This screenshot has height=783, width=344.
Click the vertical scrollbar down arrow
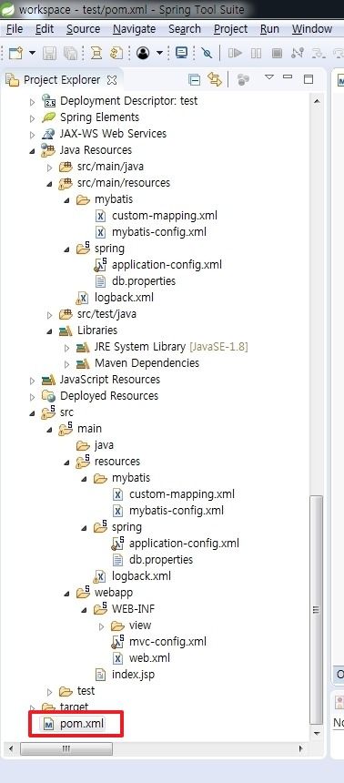click(316, 733)
